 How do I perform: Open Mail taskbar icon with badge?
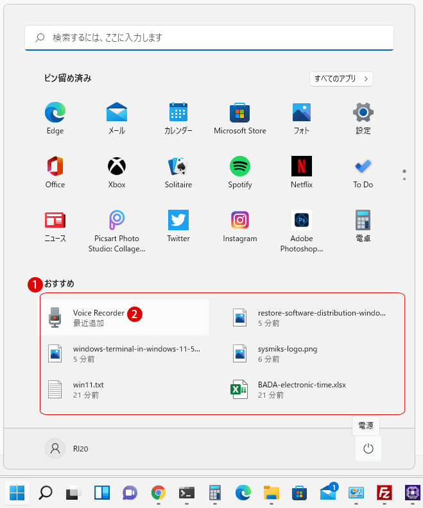coord(329,493)
